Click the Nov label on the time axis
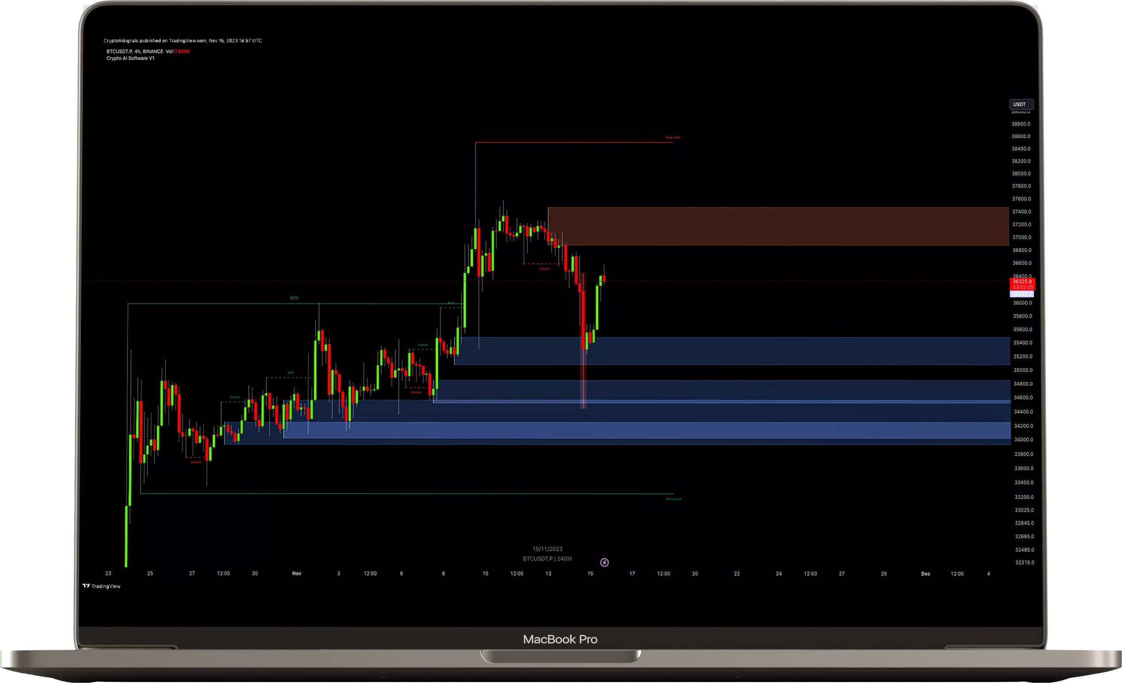Screen dimensions: 1122x683 click(296, 573)
